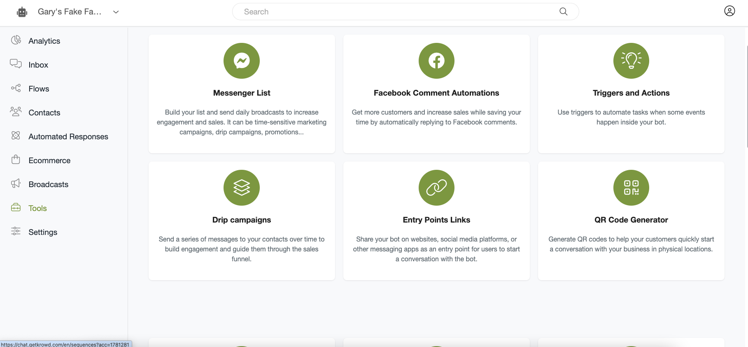Go to Broadcasts section
Image resolution: width=748 pixels, height=347 pixels.
pos(49,184)
